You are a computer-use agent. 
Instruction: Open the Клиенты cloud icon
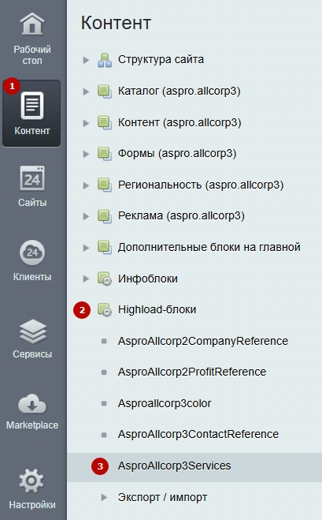pos(32,253)
